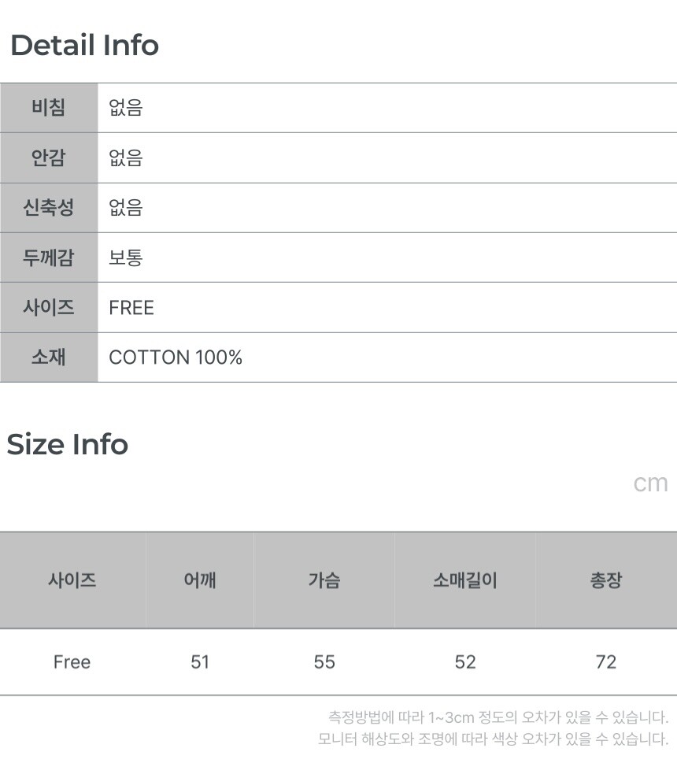The width and height of the screenshot is (677, 763).
Task: Click the COTTON 100% material text
Action: coord(176,357)
